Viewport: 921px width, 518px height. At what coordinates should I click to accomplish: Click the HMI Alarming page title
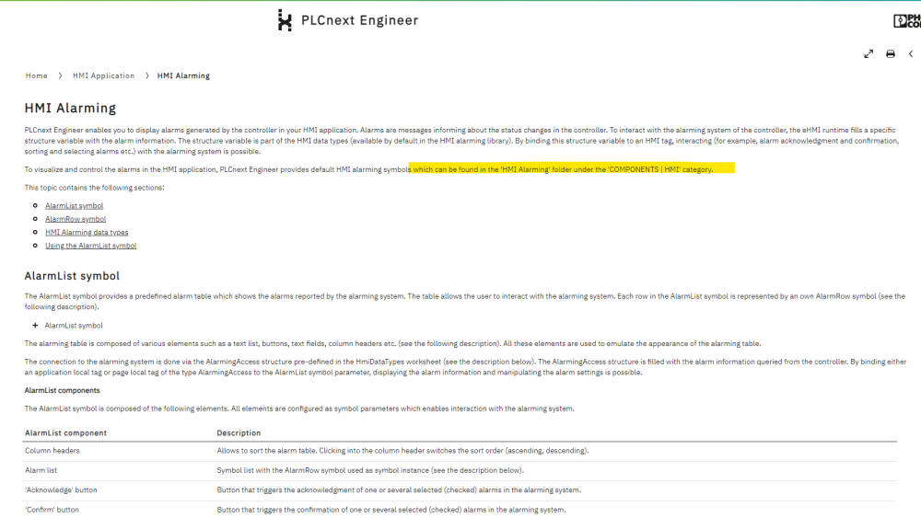[x=70, y=109]
